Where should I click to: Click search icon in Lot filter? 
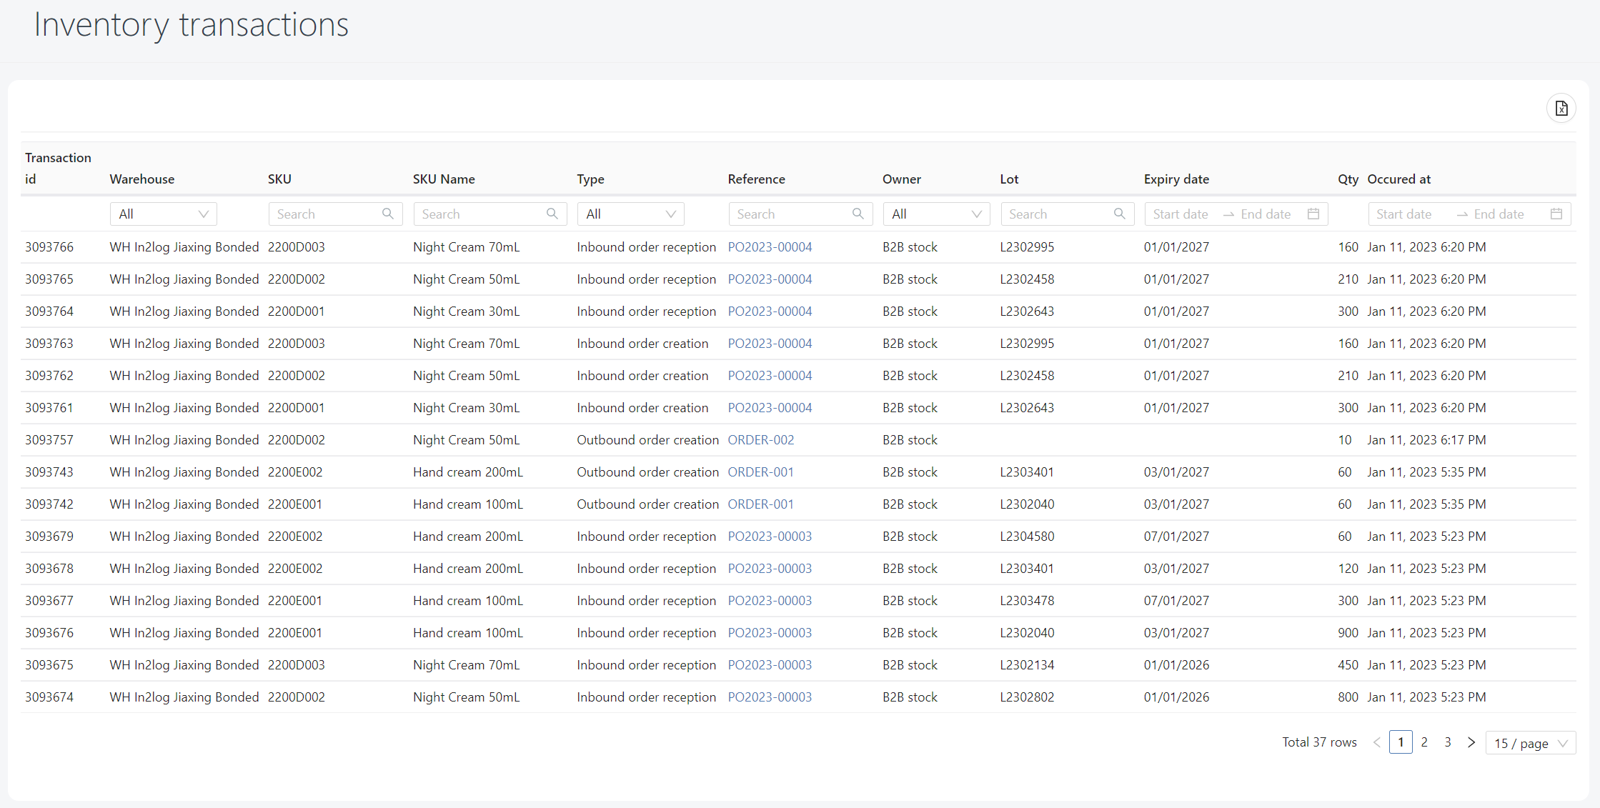[x=1119, y=214]
